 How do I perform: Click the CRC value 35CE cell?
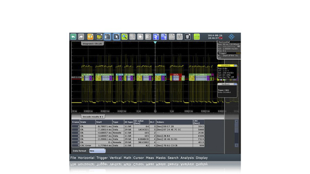pyautogui.click(x=199, y=127)
